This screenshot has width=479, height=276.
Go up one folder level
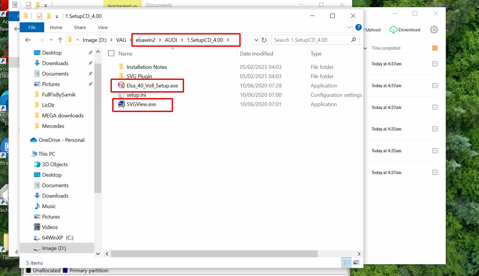(x=60, y=40)
